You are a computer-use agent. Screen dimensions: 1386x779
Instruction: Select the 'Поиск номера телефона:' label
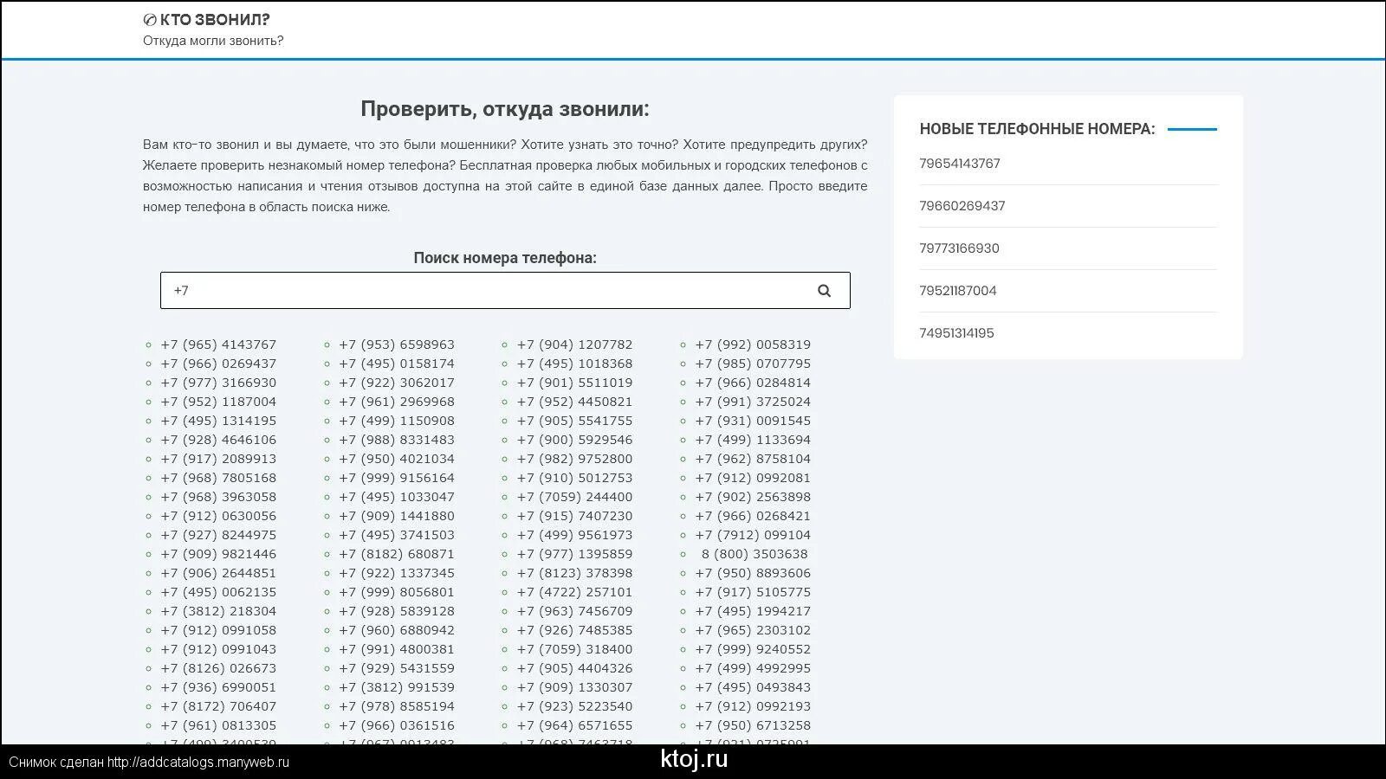(505, 258)
